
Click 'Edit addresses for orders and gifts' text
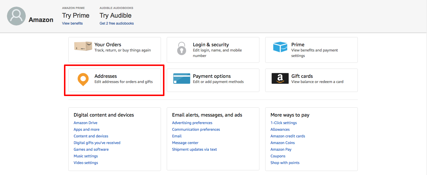coord(124,82)
